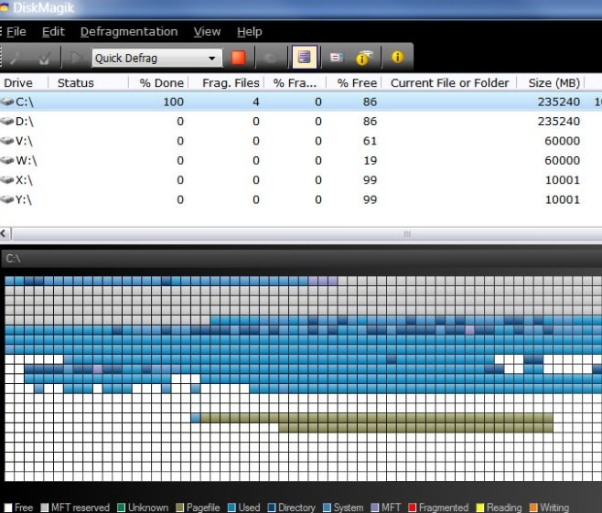The image size is (602, 513).
Task: Click the yellow About info icon
Action: tap(397, 58)
